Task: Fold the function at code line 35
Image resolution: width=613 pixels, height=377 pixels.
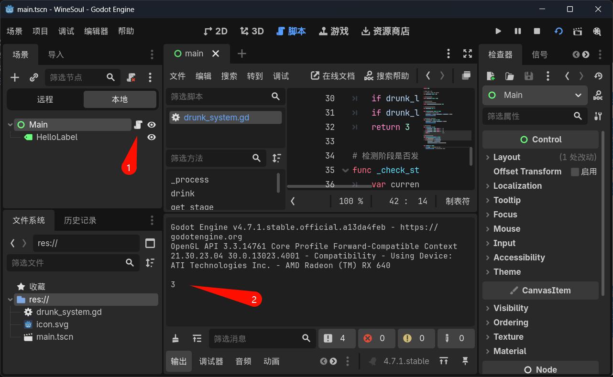Action: point(345,170)
